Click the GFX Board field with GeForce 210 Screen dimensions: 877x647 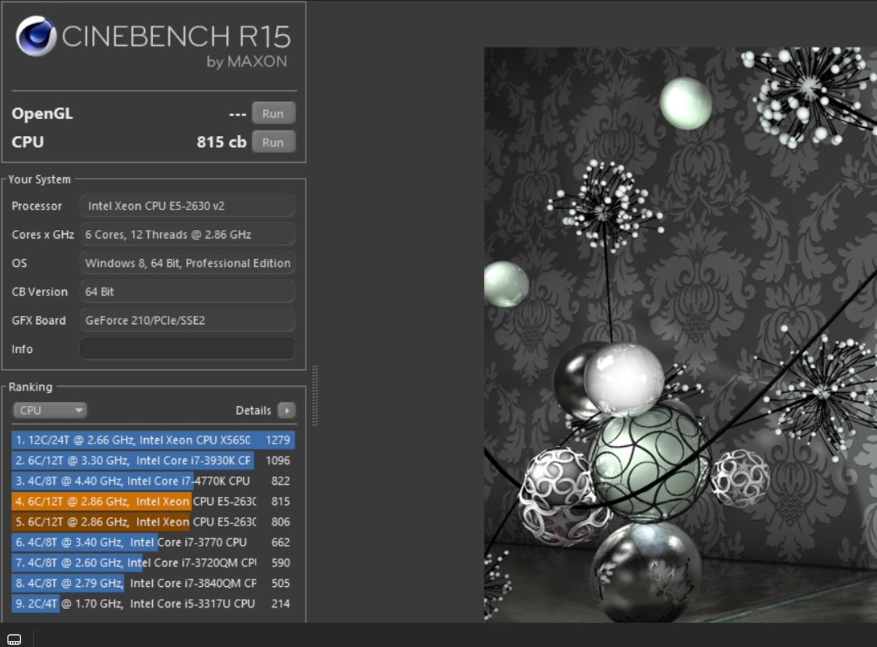pyautogui.click(x=187, y=320)
